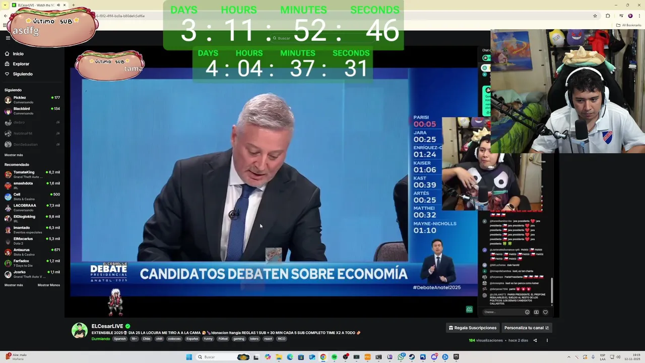Open the Inicio page in sidebar
This screenshot has width=645, height=363.
(18, 54)
